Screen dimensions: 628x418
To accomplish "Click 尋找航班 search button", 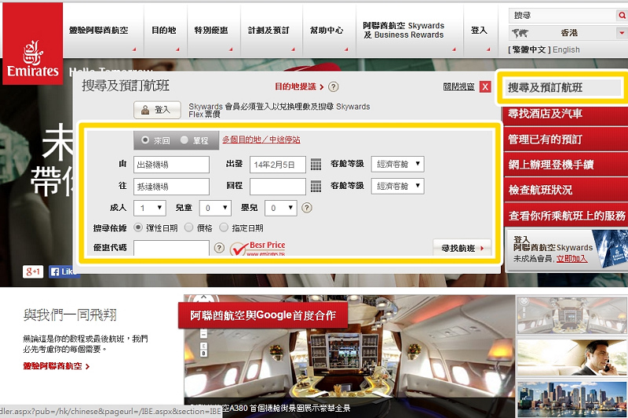I will coord(462,248).
